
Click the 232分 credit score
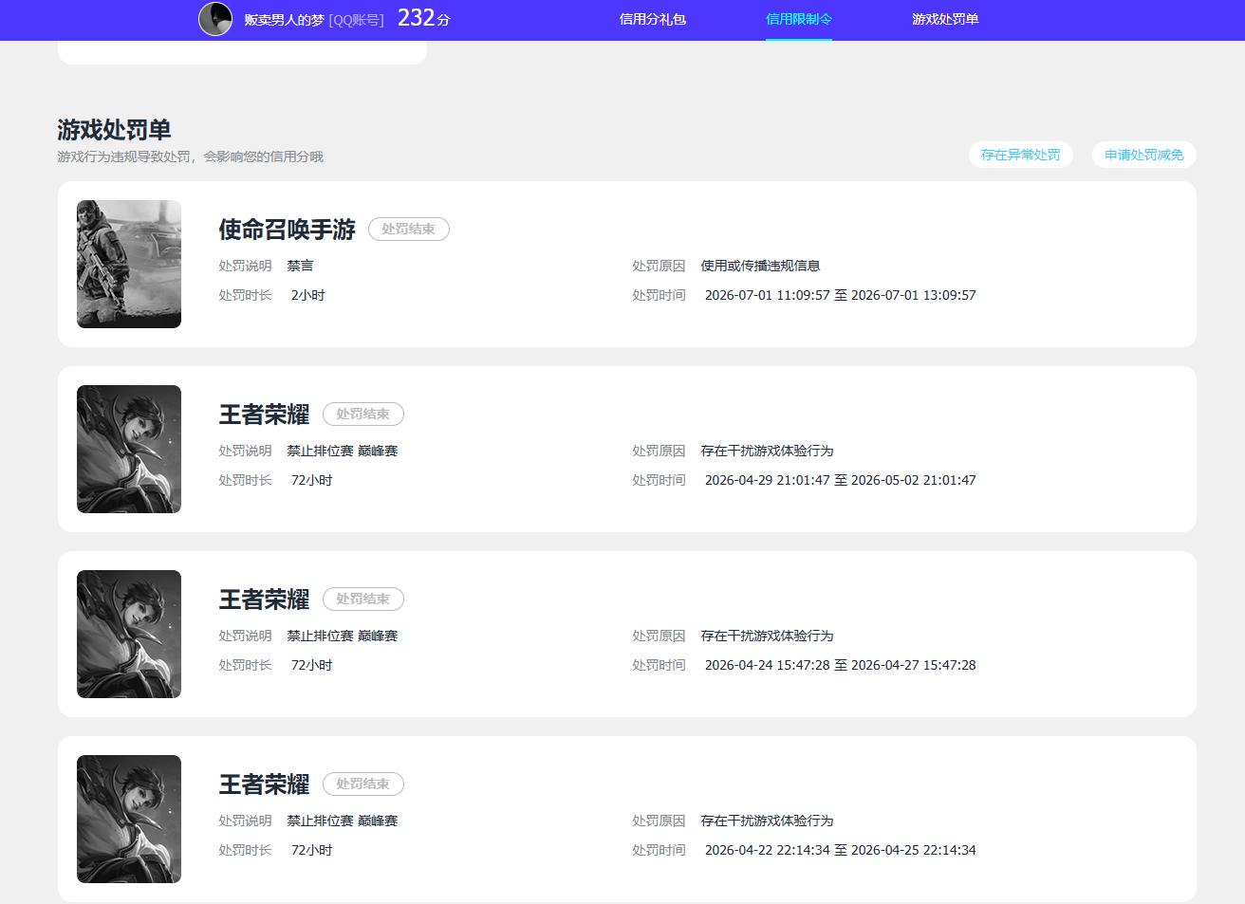(424, 18)
